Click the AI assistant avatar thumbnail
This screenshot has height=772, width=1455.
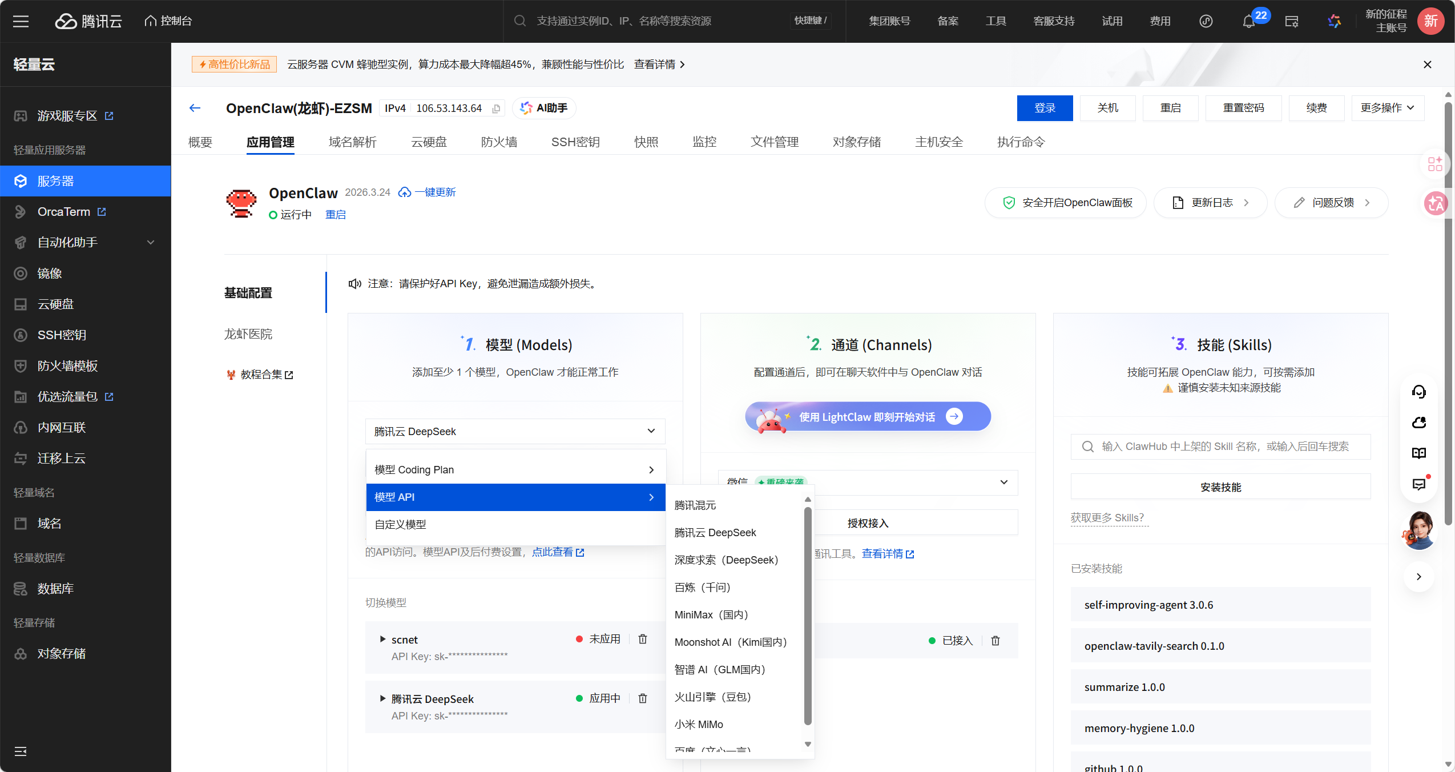tap(1419, 530)
